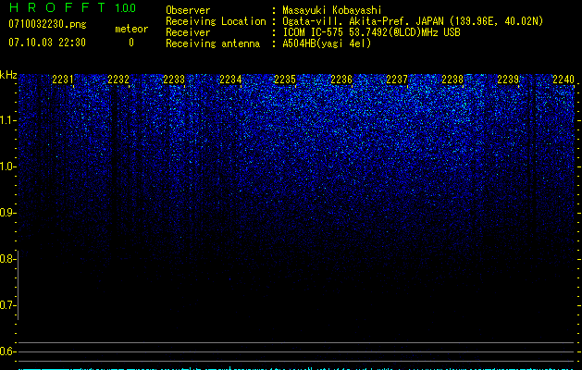Click the date stamp 07.10.03 22:30
582x370 pixels.
[x=47, y=43]
